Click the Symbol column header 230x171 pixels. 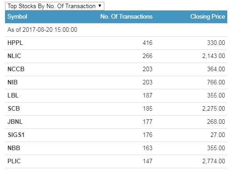tap(17, 16)
